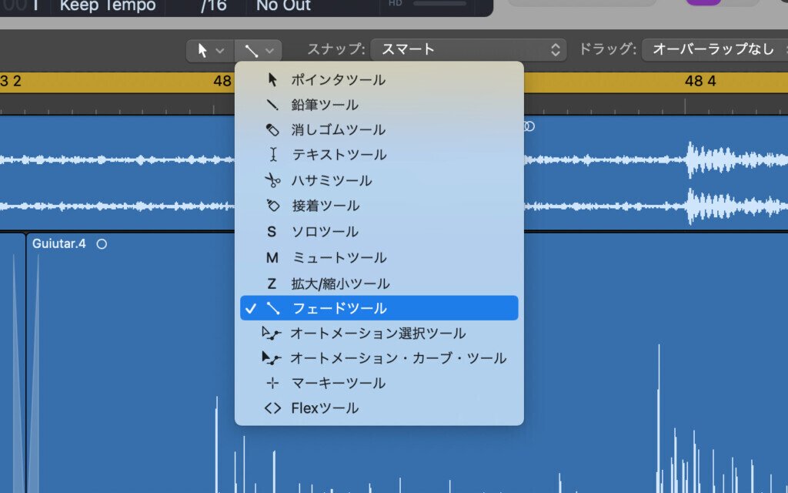Open the ドラッグ オーバーラップなし popup

pyautogui.click(x=715, y=49)
